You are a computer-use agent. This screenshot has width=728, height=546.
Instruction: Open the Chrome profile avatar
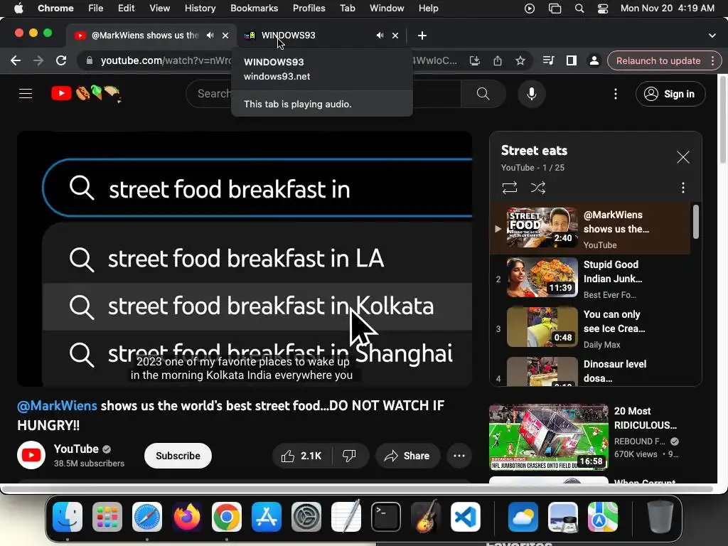click(594, 61)
